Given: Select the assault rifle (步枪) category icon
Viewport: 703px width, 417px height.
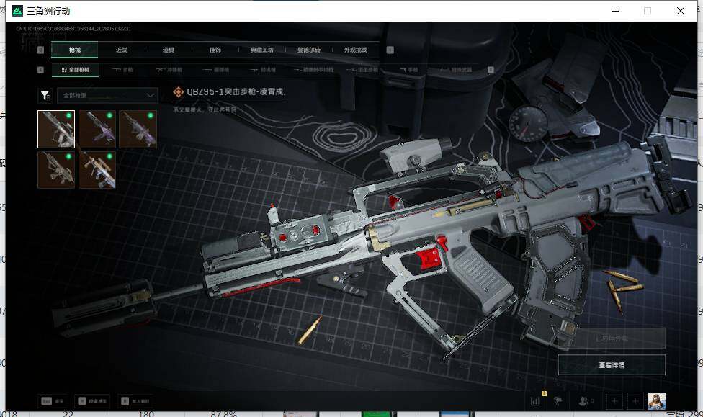Looking at the screenshot, I should point(122,70).
